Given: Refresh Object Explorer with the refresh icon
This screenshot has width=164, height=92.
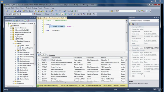Looking at the screenshot, I should click(25, 20).
